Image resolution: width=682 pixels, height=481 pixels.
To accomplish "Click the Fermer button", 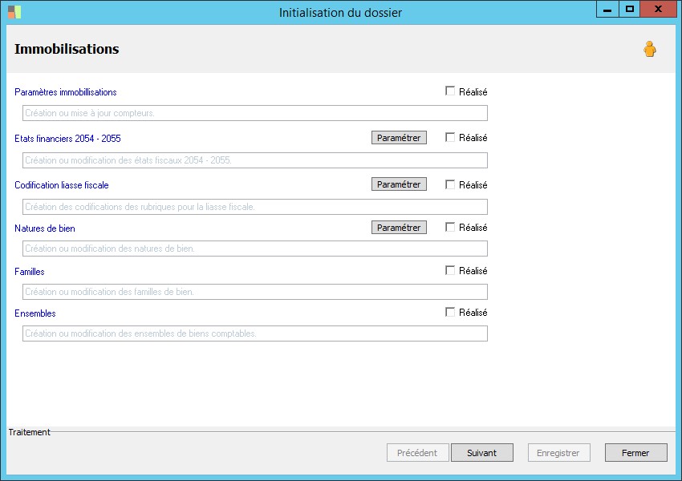I will pyautogui.click(x=635, y=453).
